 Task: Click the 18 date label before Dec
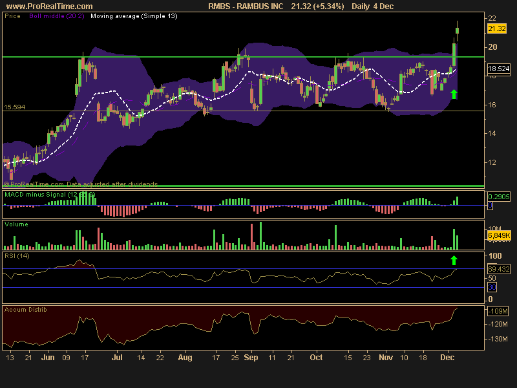click(x=423, y=358)
